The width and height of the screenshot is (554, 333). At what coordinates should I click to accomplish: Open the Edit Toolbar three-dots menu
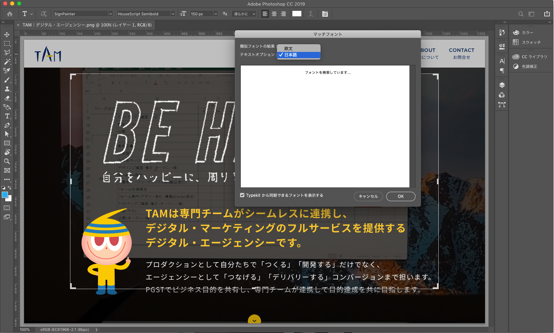pos(7,179)
